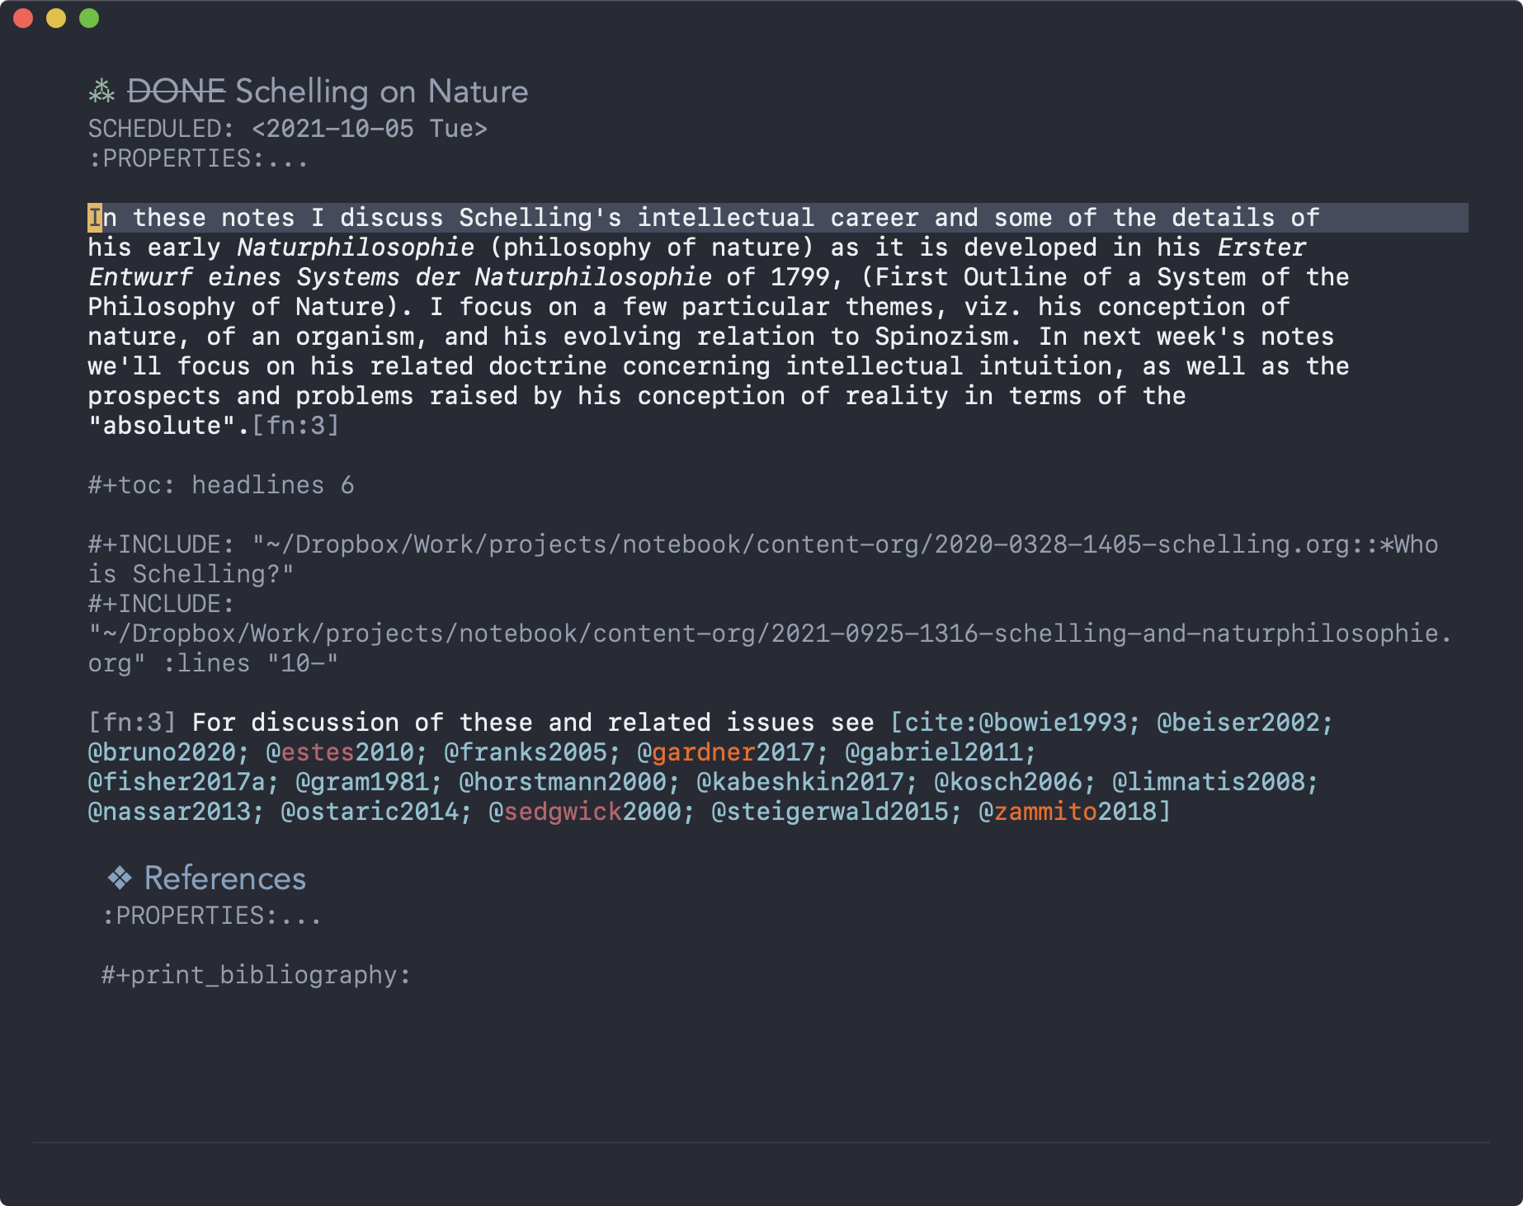Expand the References :PROPERTIES: drawer
Screen dimensions: 1523x1206
(x=211, y=916)
